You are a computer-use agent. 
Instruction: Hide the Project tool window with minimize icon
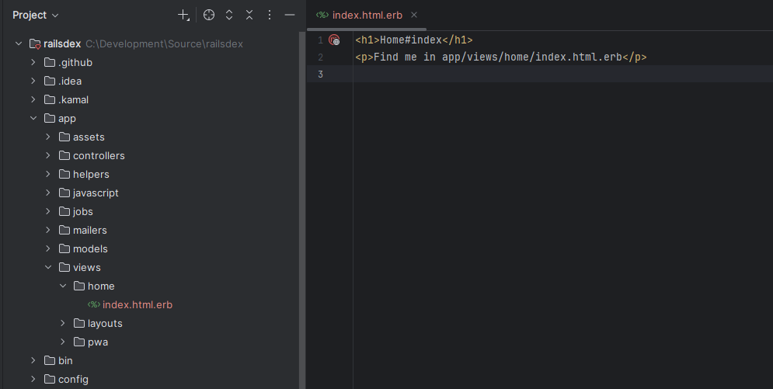290,15
